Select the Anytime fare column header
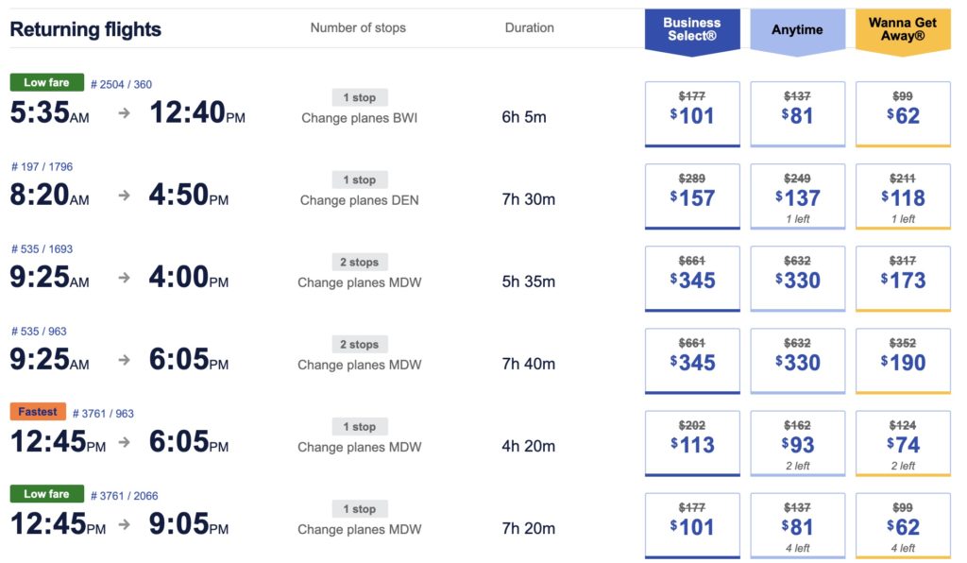Viewport: 967px width, 563px height. click(x=797, y=29)
